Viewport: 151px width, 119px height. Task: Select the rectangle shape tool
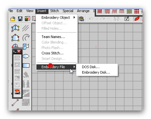[26, 66]
